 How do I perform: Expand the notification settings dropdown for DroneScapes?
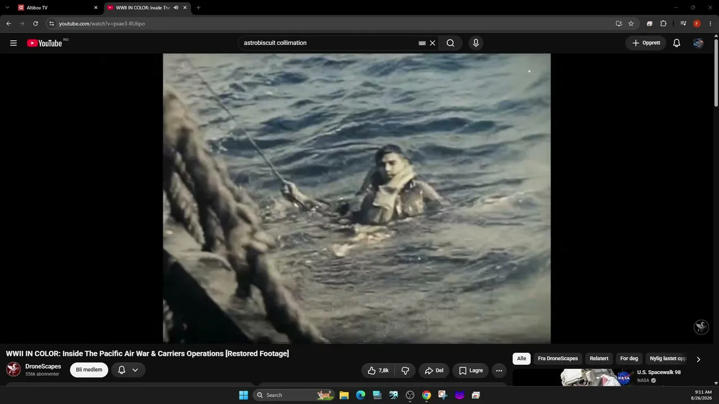135,370
